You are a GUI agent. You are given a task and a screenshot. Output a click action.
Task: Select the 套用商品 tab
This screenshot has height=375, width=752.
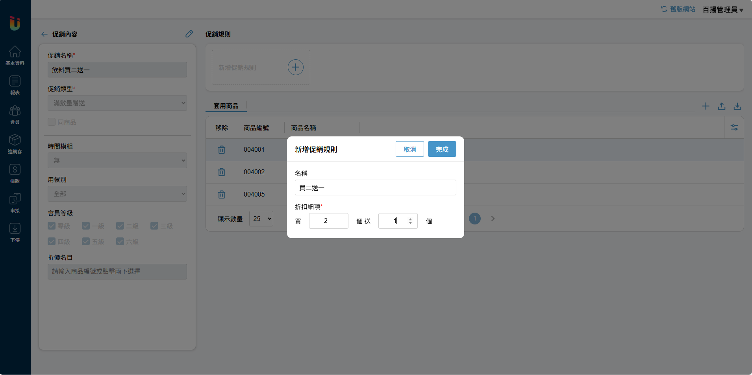pos(226,106)
